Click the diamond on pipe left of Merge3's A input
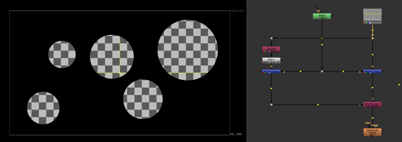Image resolution: width=402 pixels, height=142 pixels. pos(343,71)
